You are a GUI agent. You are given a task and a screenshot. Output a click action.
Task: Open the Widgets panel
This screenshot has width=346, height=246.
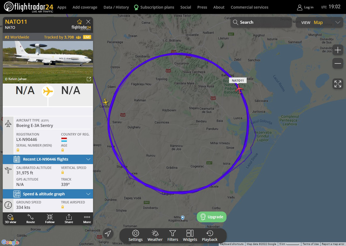coord(190,236)
